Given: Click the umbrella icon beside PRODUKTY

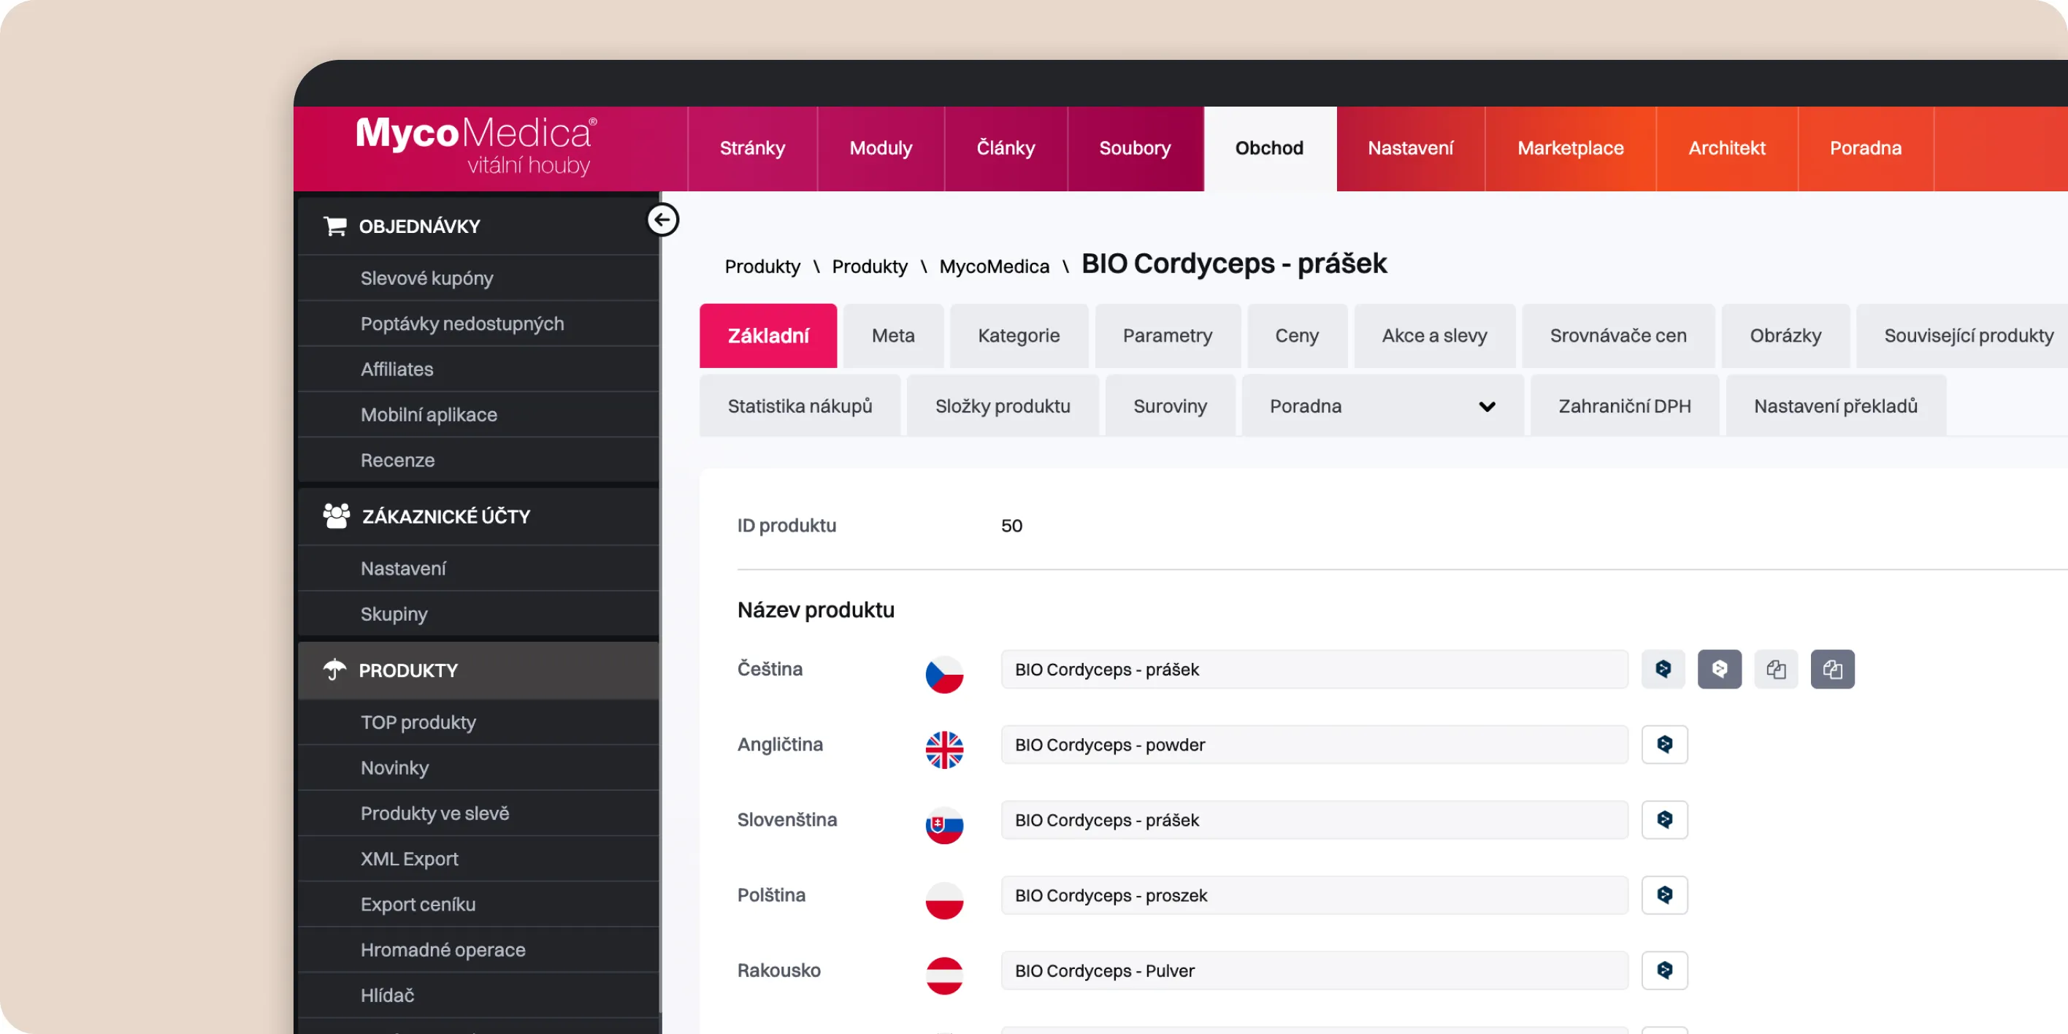Looking at the screenshot, I should point(334,670).
